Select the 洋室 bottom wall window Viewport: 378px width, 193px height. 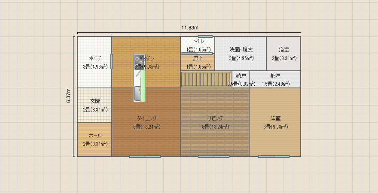pos(274,157)
